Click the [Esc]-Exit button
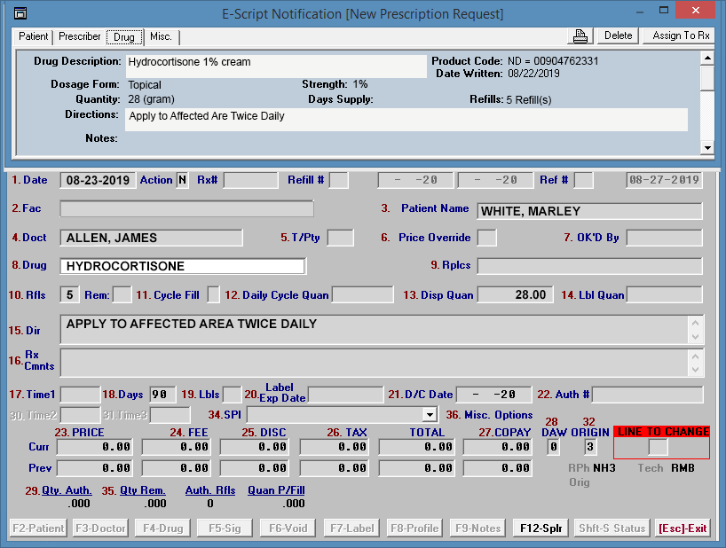 (683, 528)
